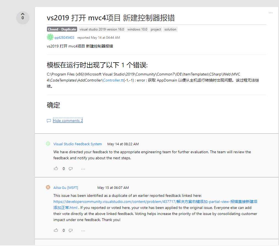The width and height of the screenshot is (279, 246).
Task: Open ellipsis menu on Ailsa Gu's comment
Action: (83, 231)
